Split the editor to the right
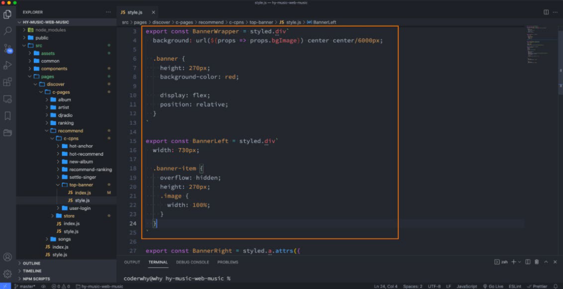Image resolution: width=563 pixels, height=289 pixels. pos(546,12)
